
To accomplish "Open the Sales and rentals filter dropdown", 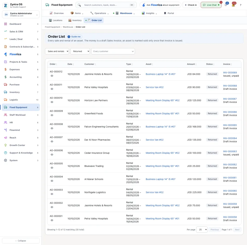I will coord(57,51).
